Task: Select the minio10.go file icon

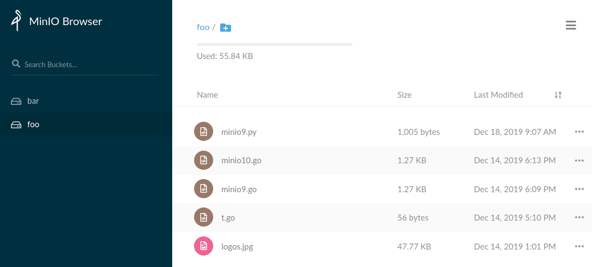Action: (203, 161)
